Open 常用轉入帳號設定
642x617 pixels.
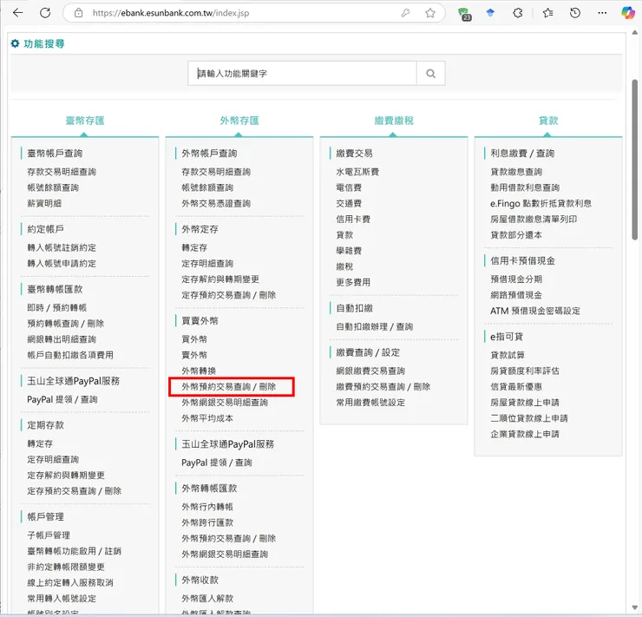tap(62, 598)
